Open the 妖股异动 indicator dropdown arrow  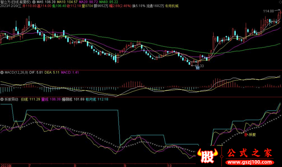(x=2, y=99)
